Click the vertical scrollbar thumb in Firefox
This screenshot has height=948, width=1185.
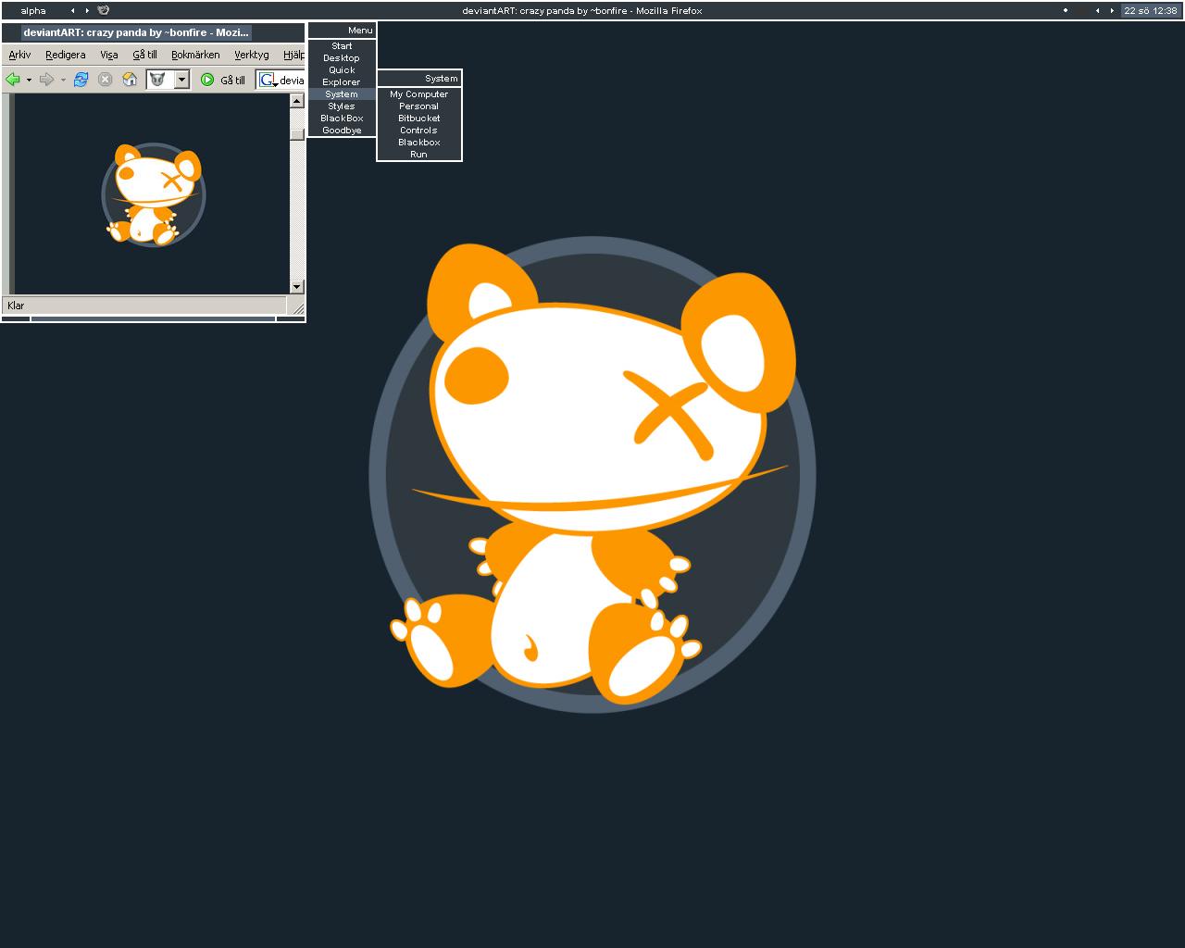[297, 134]
